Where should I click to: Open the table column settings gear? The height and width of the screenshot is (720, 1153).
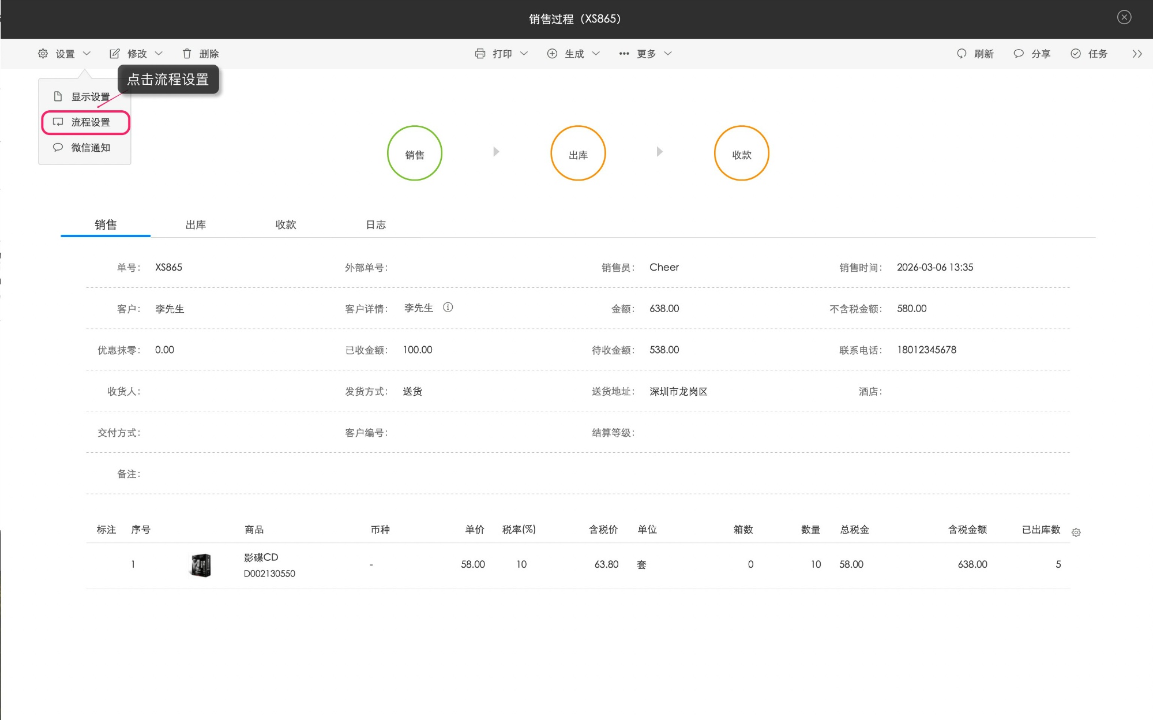(x=1076, y=532)
